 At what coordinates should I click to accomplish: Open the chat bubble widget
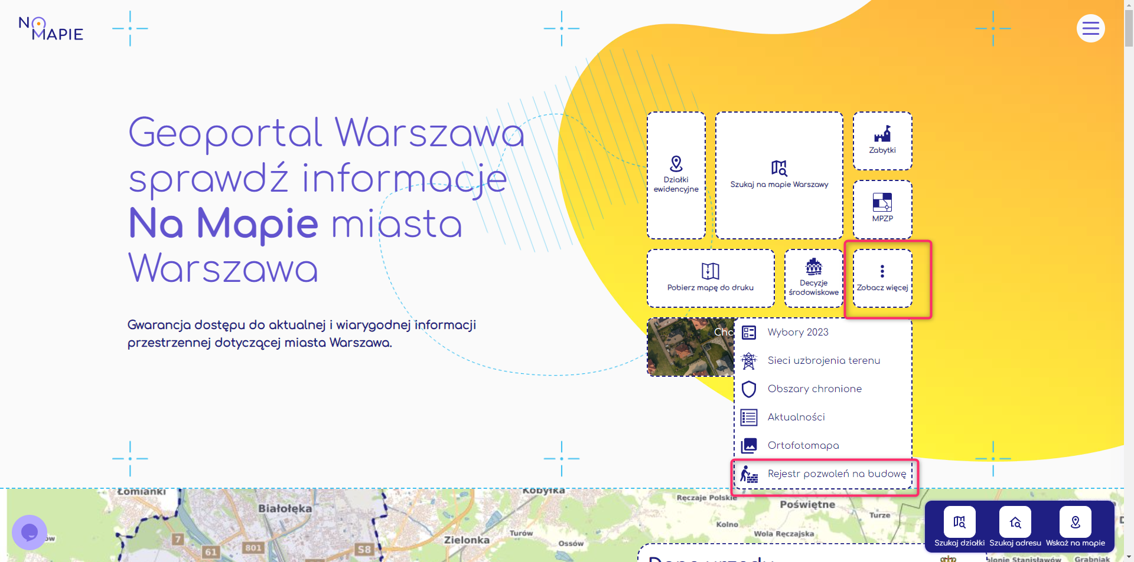point(30,532)
